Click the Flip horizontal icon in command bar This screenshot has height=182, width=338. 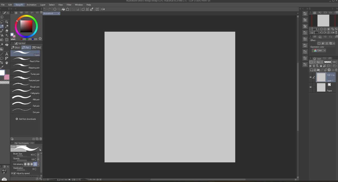[103, 9]
